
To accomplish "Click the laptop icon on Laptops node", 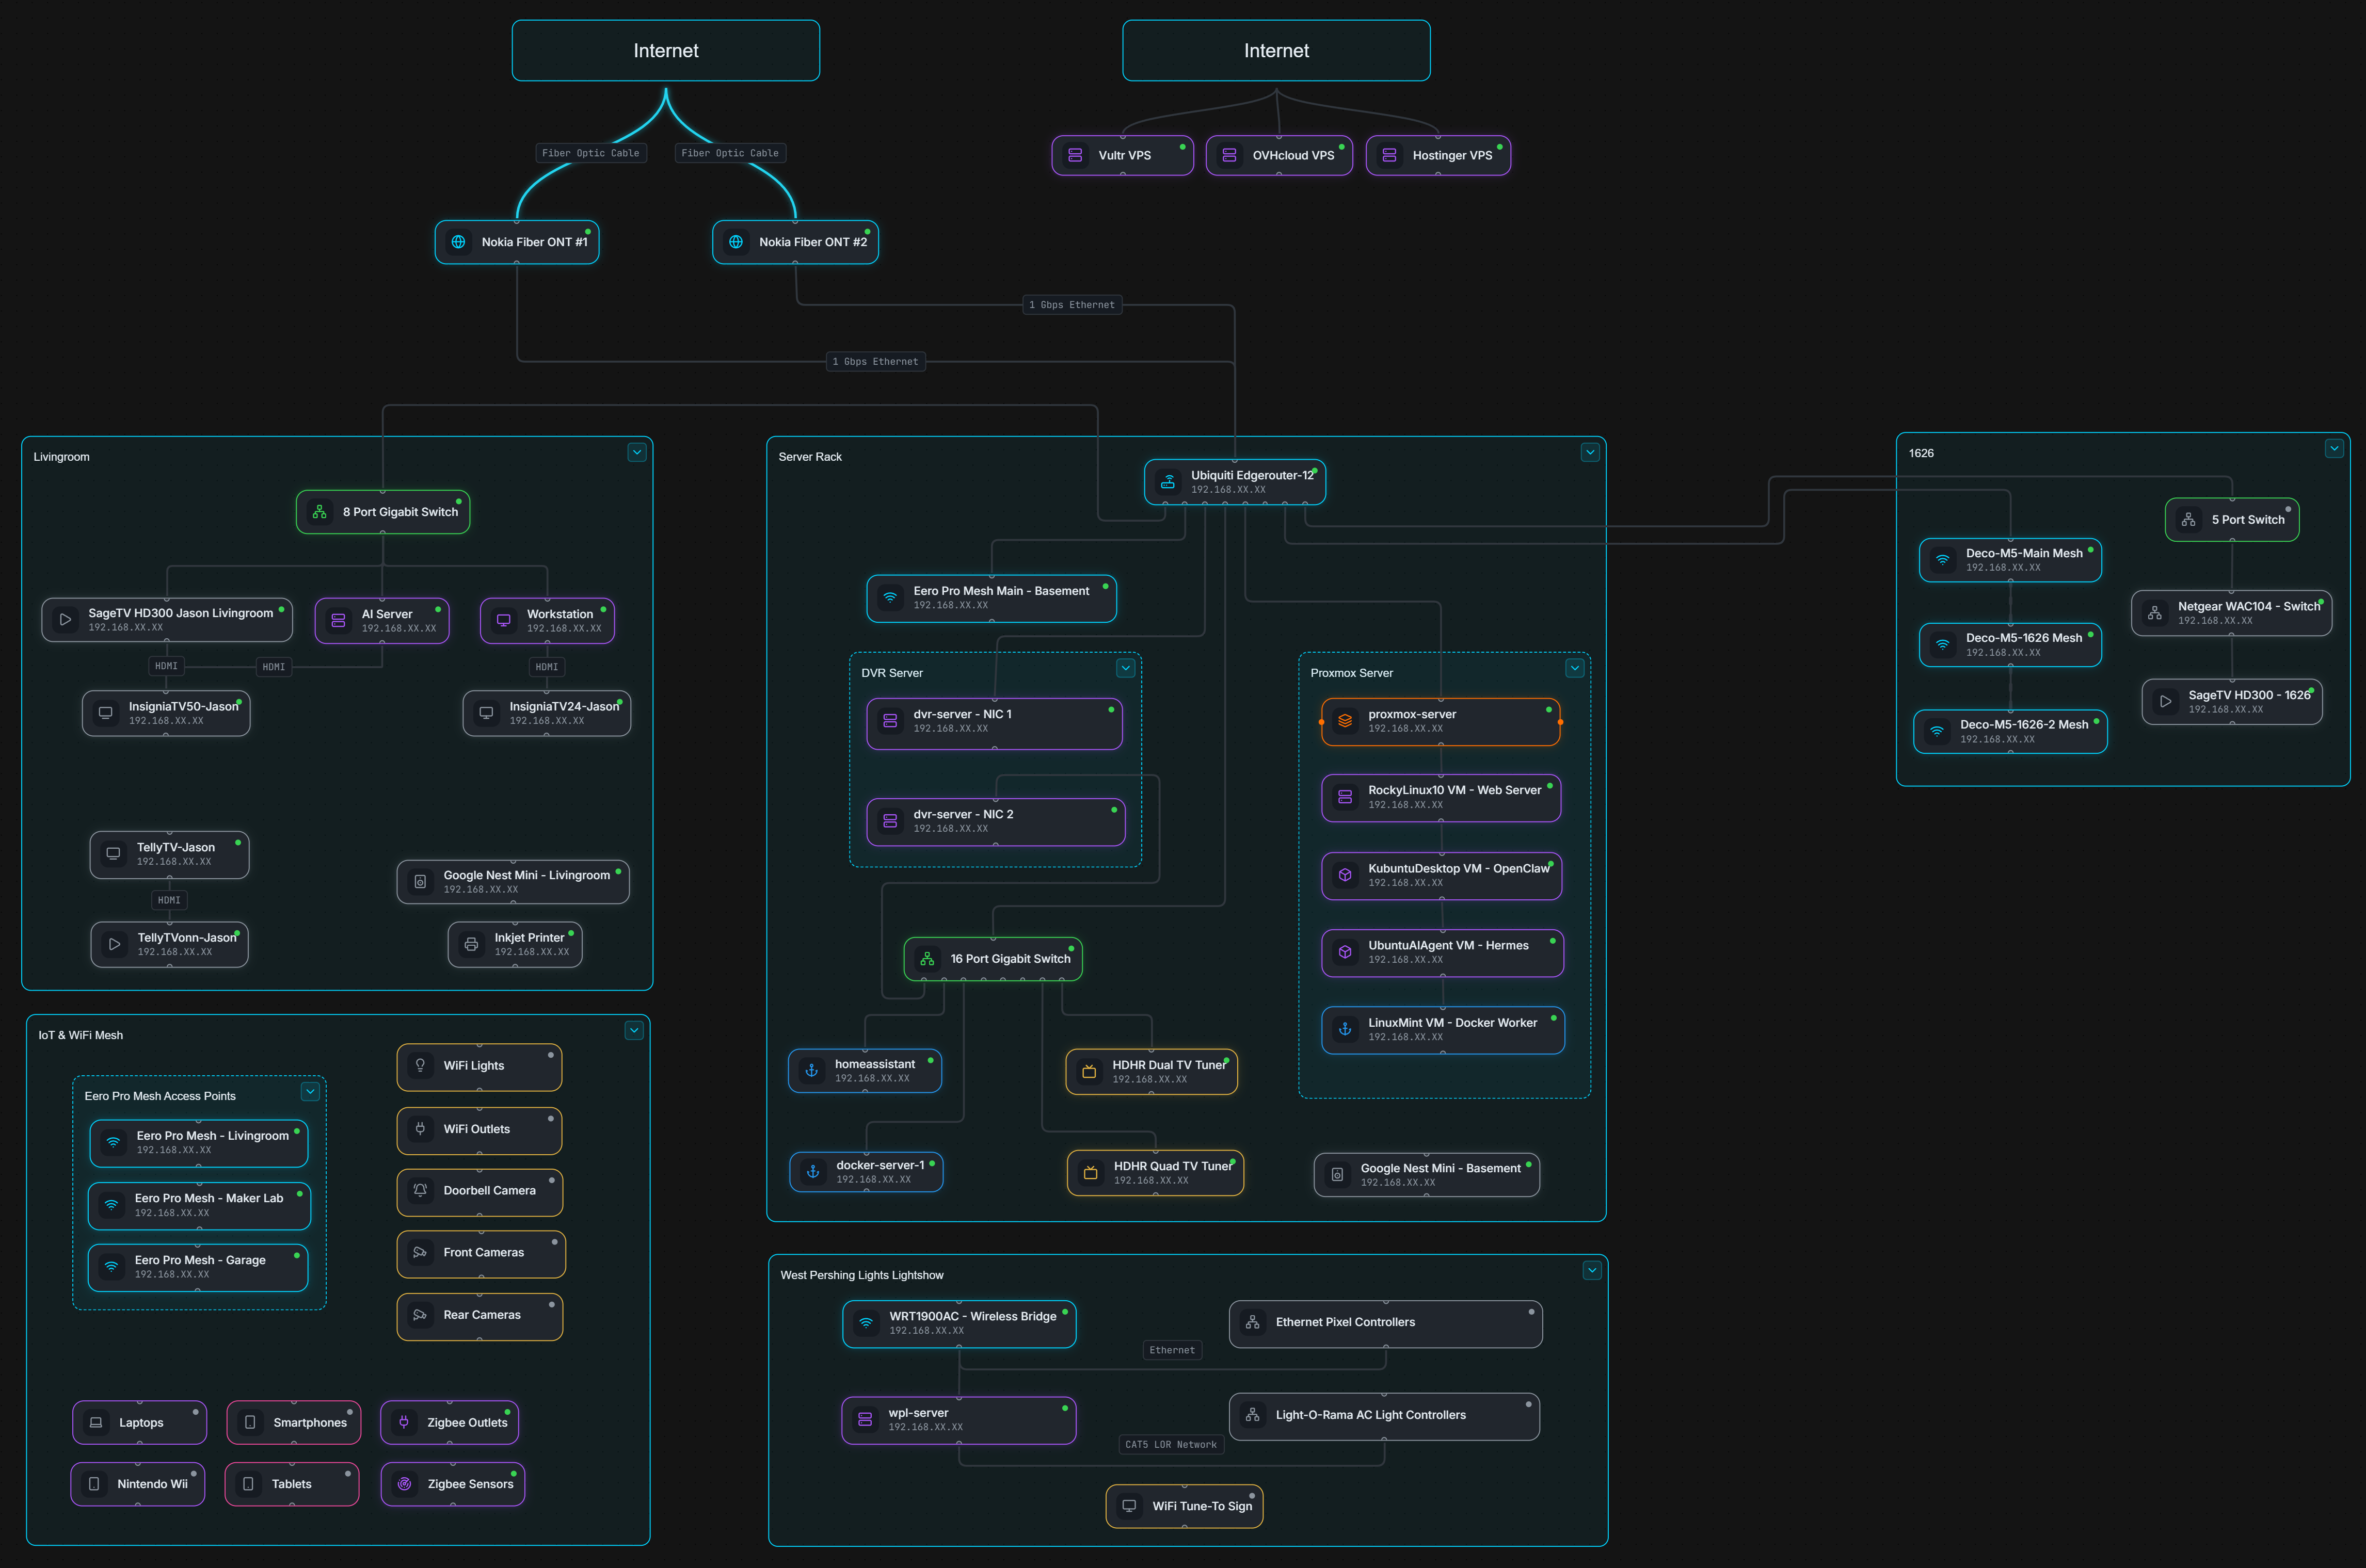I will pyautogui.click(x=96, y=1423).
